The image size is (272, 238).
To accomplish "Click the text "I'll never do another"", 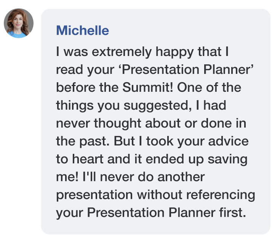I will pyautogui.click(x=144, y=177).
